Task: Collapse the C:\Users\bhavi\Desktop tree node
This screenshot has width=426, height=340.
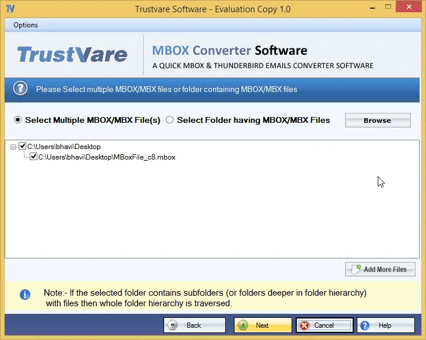Action: coord(13,147)
